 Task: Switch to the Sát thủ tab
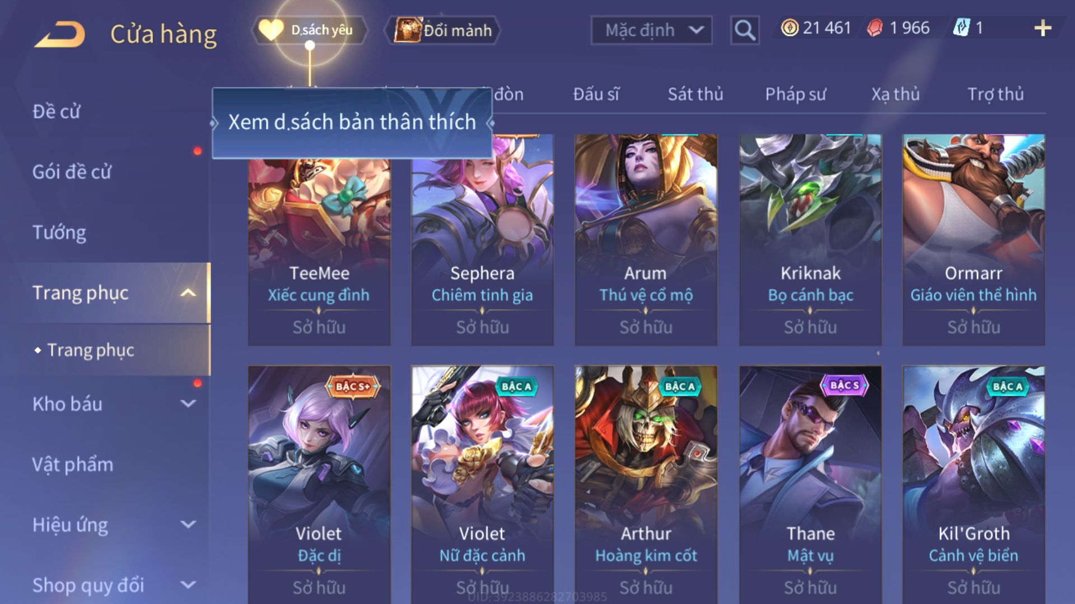pyautogui.click(x=695, y=94)
